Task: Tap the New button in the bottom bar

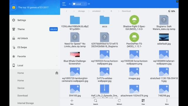Action: 72,102
